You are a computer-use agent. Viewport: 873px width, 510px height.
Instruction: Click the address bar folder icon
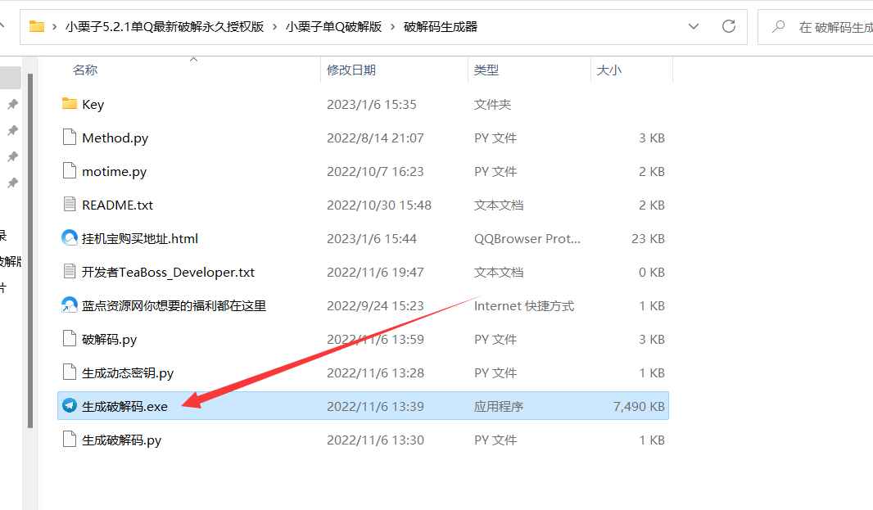click(36, 26)
